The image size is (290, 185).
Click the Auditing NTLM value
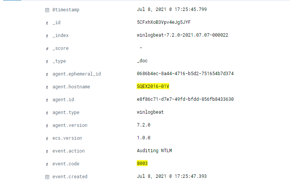point(154,151)
